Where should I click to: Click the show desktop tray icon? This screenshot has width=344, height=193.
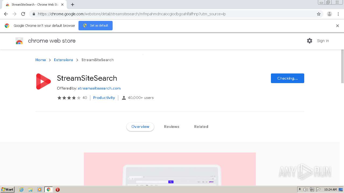coord(341,190)
